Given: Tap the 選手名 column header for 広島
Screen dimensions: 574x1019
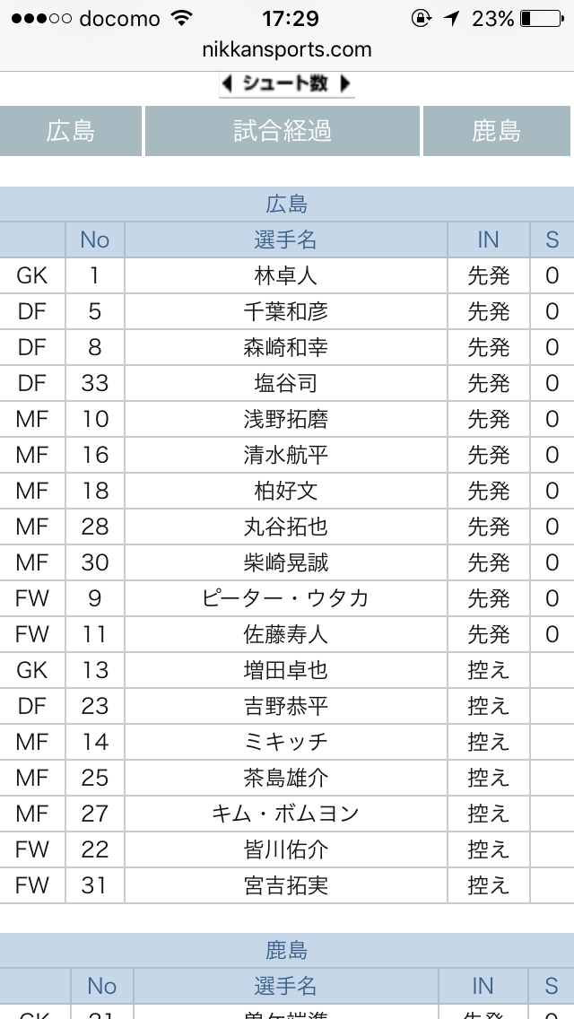Looking at the screenshot, I should [286, 240].
